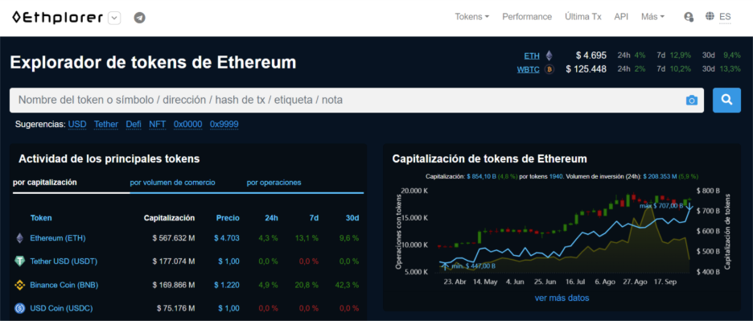Click the blue magnifier search button
Image resolution: width=753 pixels, height=321 pixels.
pos(726,100)
